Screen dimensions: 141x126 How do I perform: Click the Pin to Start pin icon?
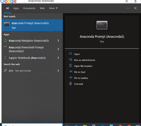coord(71,72)
